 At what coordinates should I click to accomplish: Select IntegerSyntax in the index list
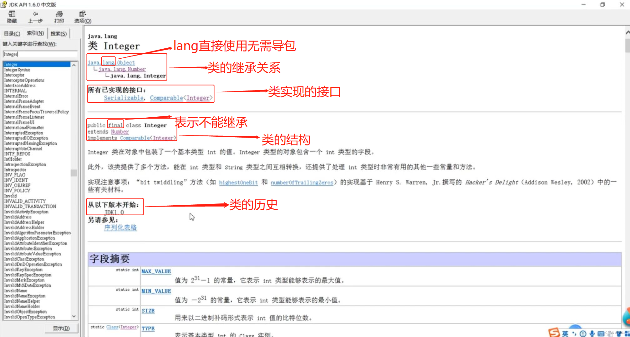tap(17, 70)
